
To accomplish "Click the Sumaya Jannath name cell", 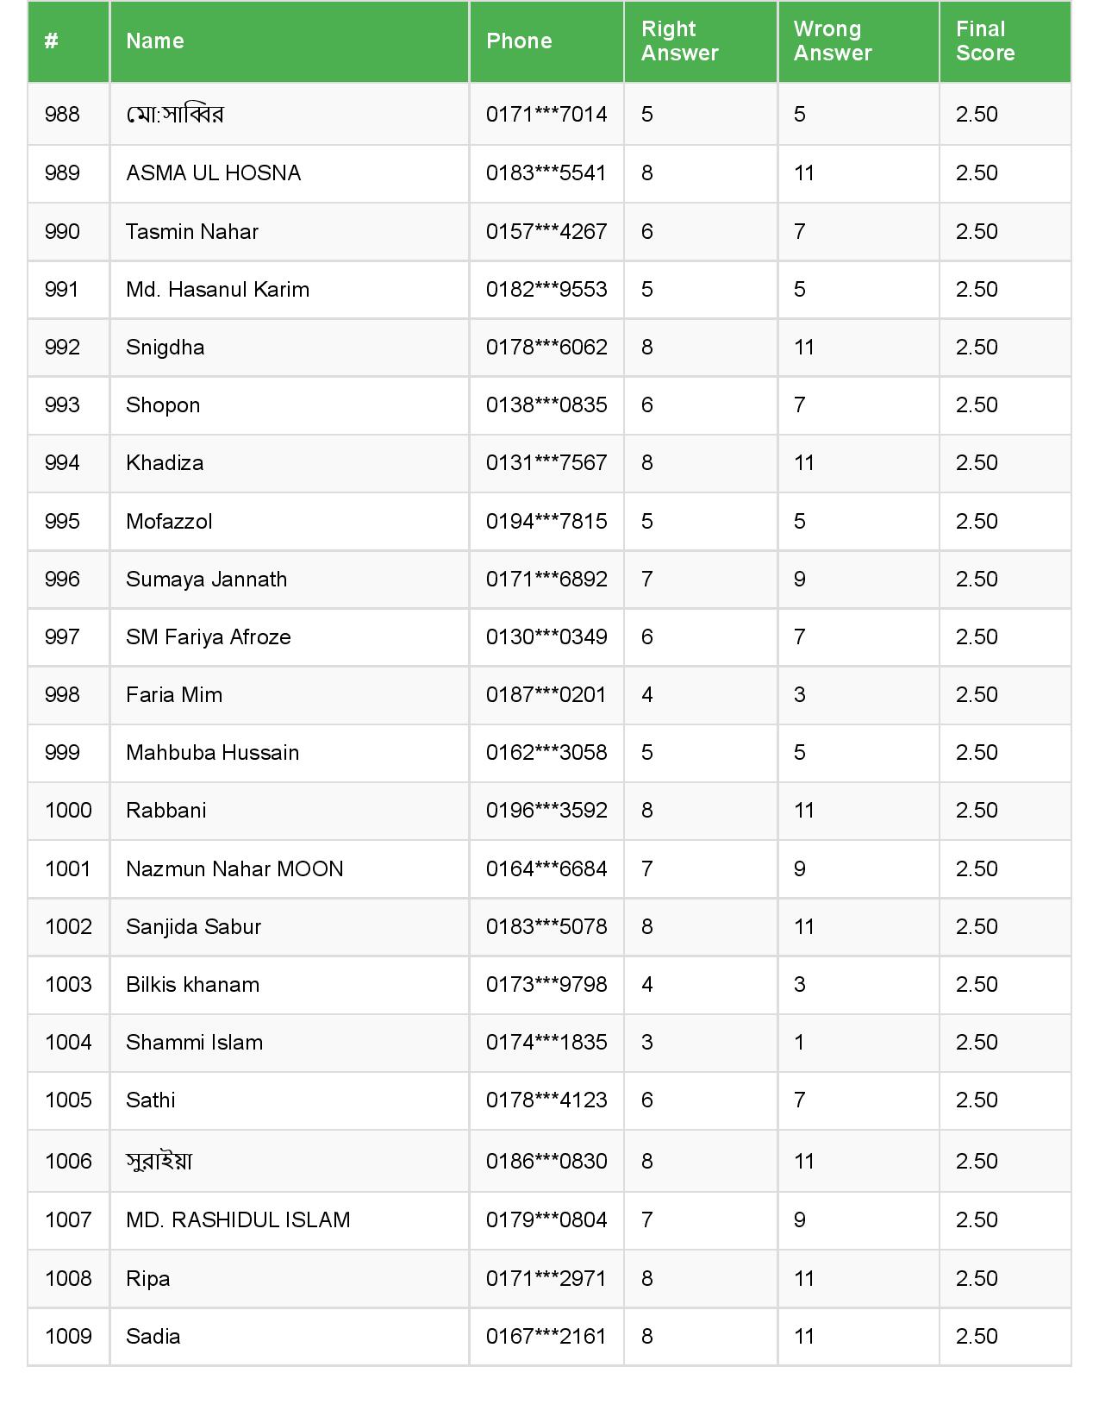I will (x=207, y=580).
